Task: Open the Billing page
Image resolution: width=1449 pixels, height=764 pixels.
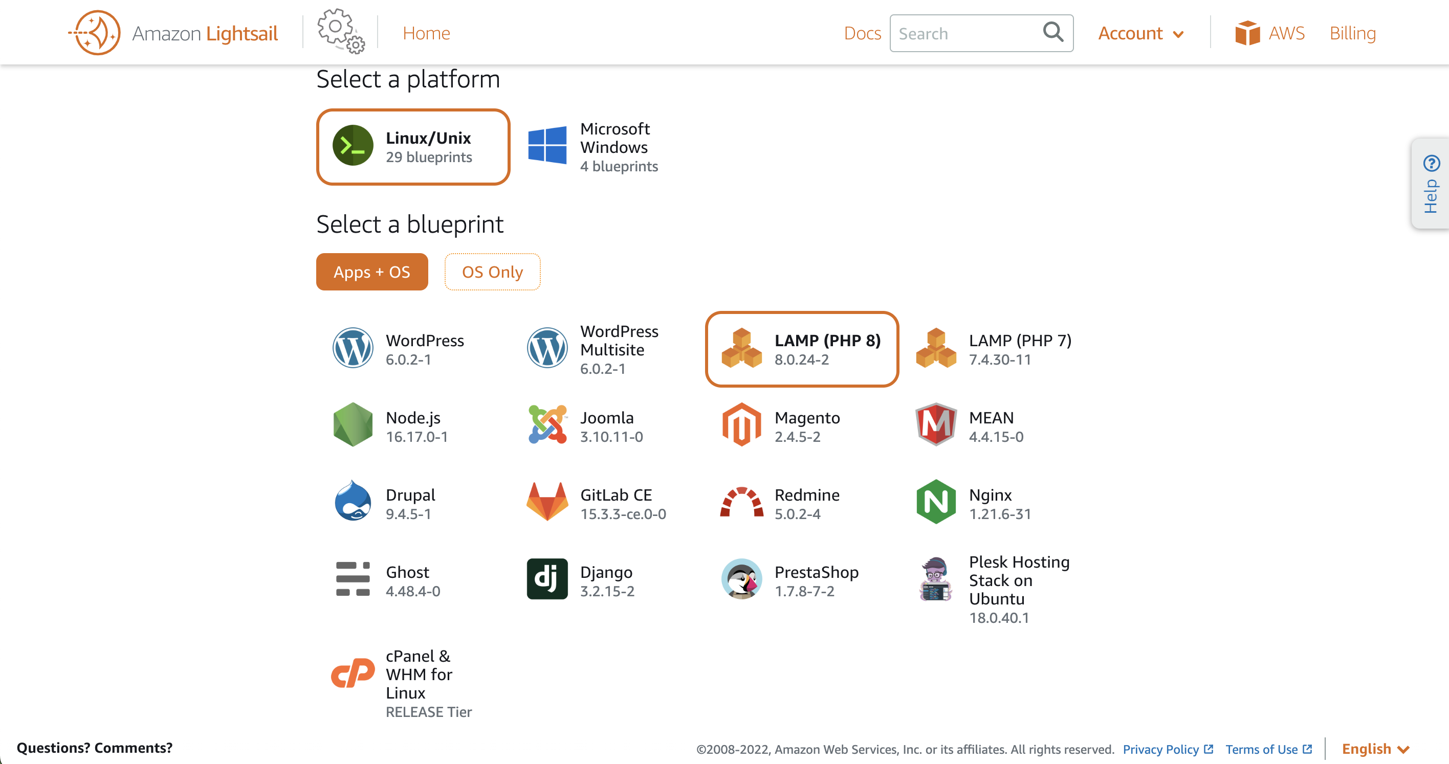Action: point(1352,33)
